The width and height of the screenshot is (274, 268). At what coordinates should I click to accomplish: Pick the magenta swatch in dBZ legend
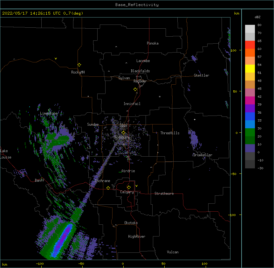click(x=250, y=100)
